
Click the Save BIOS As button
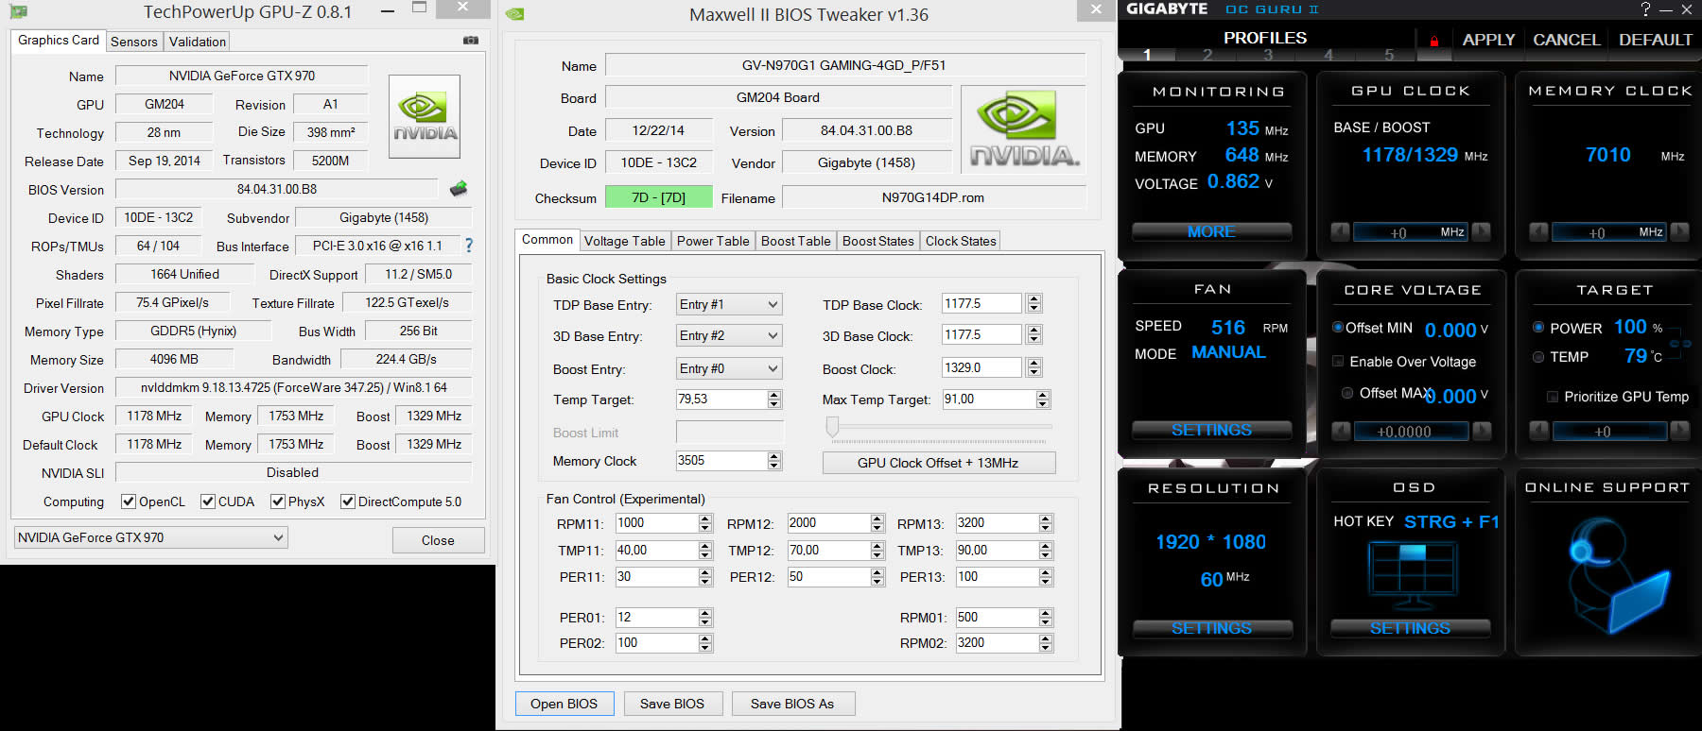coord(792,704)
